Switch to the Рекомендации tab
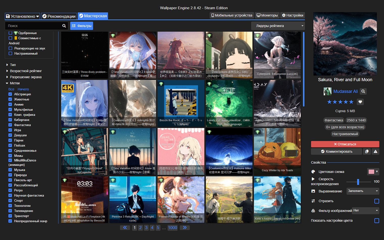384x240 pixels. [x=59, y=16]
